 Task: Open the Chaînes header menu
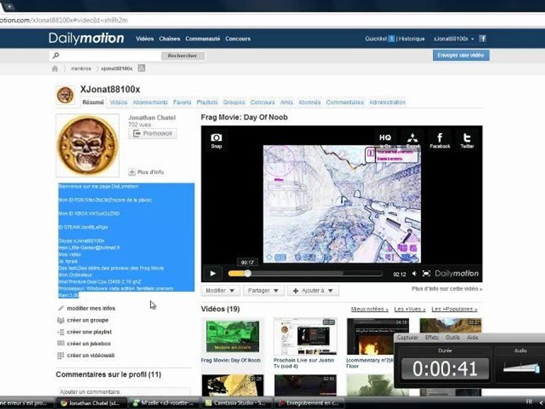tap(169, 39)
